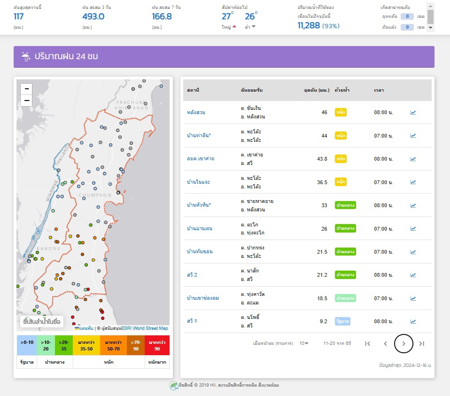450x396 pixels.
Task: Sort the table by the สถานี column header
Action: pyautogui.click(x=192, y=90)
